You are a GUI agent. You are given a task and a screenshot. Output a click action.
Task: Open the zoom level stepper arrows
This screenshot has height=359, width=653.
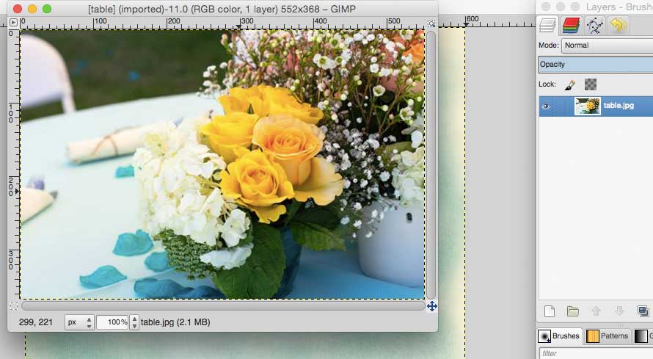coord(134,322)
